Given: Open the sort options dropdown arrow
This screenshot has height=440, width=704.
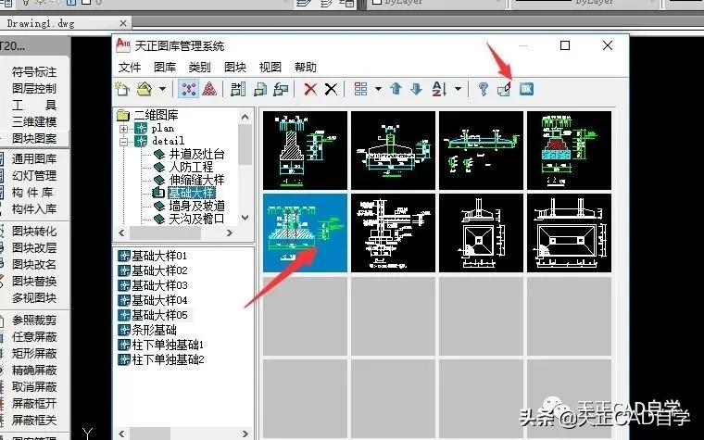Looking at the screenshot, I should pos(458,89).
